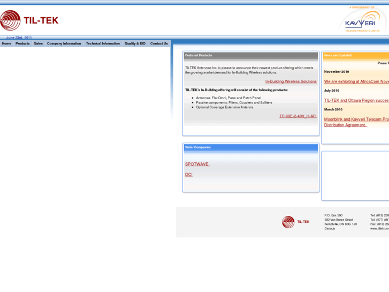Visit the SPOTWAVE sister company link
The image size is (389, 292).
(197, 164)
